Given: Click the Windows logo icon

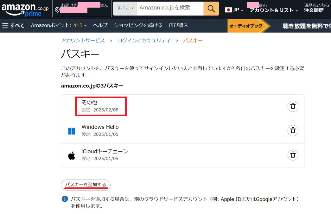Looking at the screenshot, I should click(x=72, y=131).
